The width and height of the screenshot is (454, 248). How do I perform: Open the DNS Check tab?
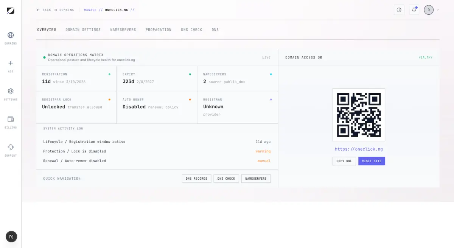[x=191, y=29]
